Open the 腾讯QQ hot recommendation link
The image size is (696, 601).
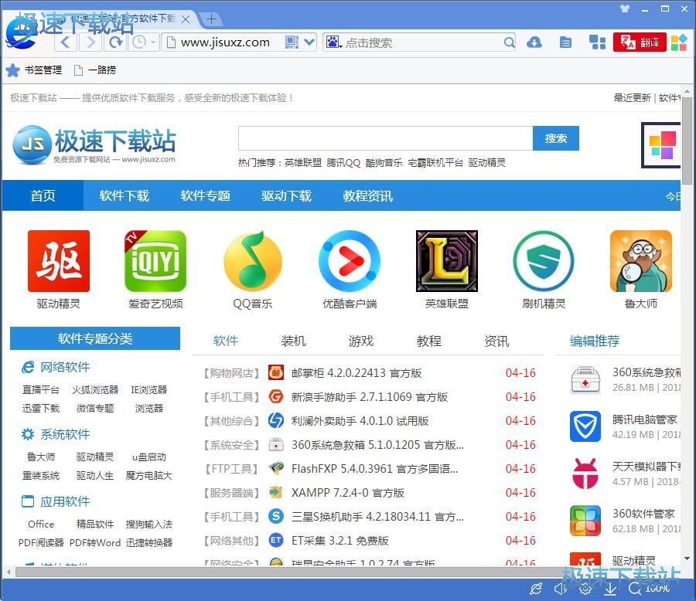pyautogui.click(x=343, y=163)
